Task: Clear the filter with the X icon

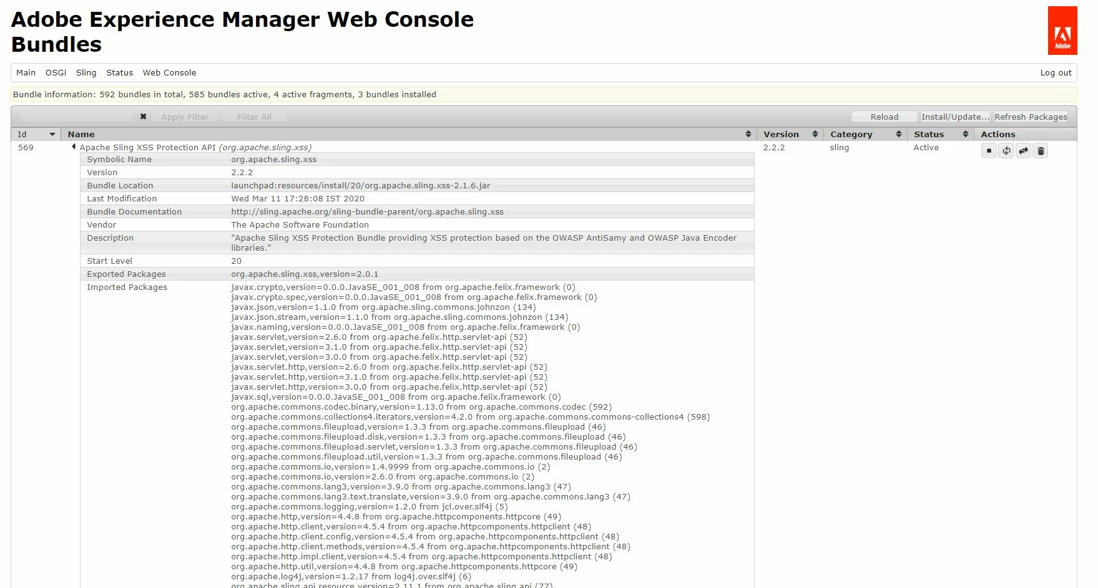Action: [143, 117]
